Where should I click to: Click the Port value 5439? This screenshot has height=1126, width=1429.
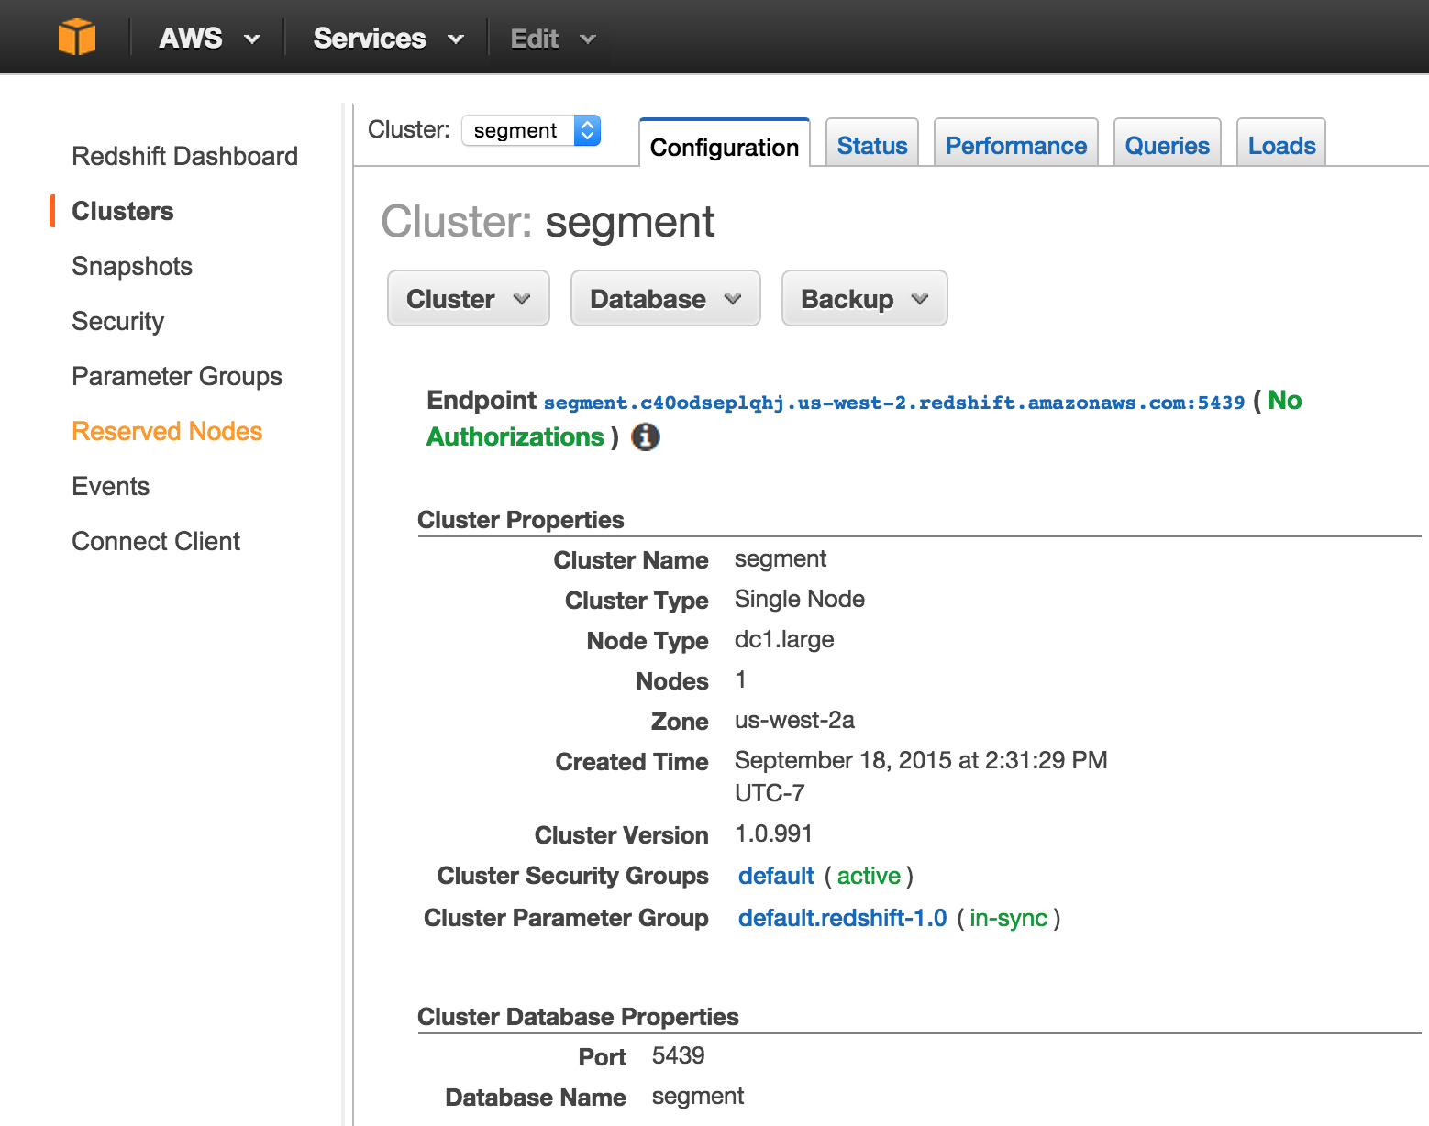click(678, 1055)
